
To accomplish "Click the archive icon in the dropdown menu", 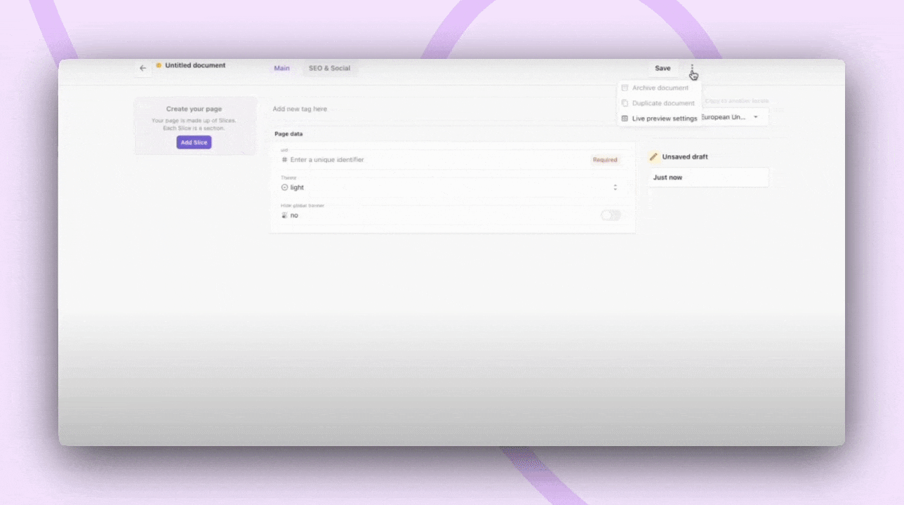I will (625, 88).
